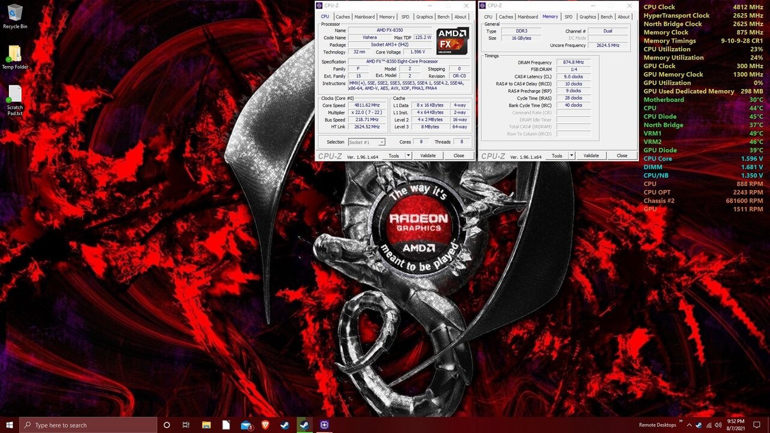Open the Caches tab in the Memory window
Screen dimensions: 770x433
506,17
